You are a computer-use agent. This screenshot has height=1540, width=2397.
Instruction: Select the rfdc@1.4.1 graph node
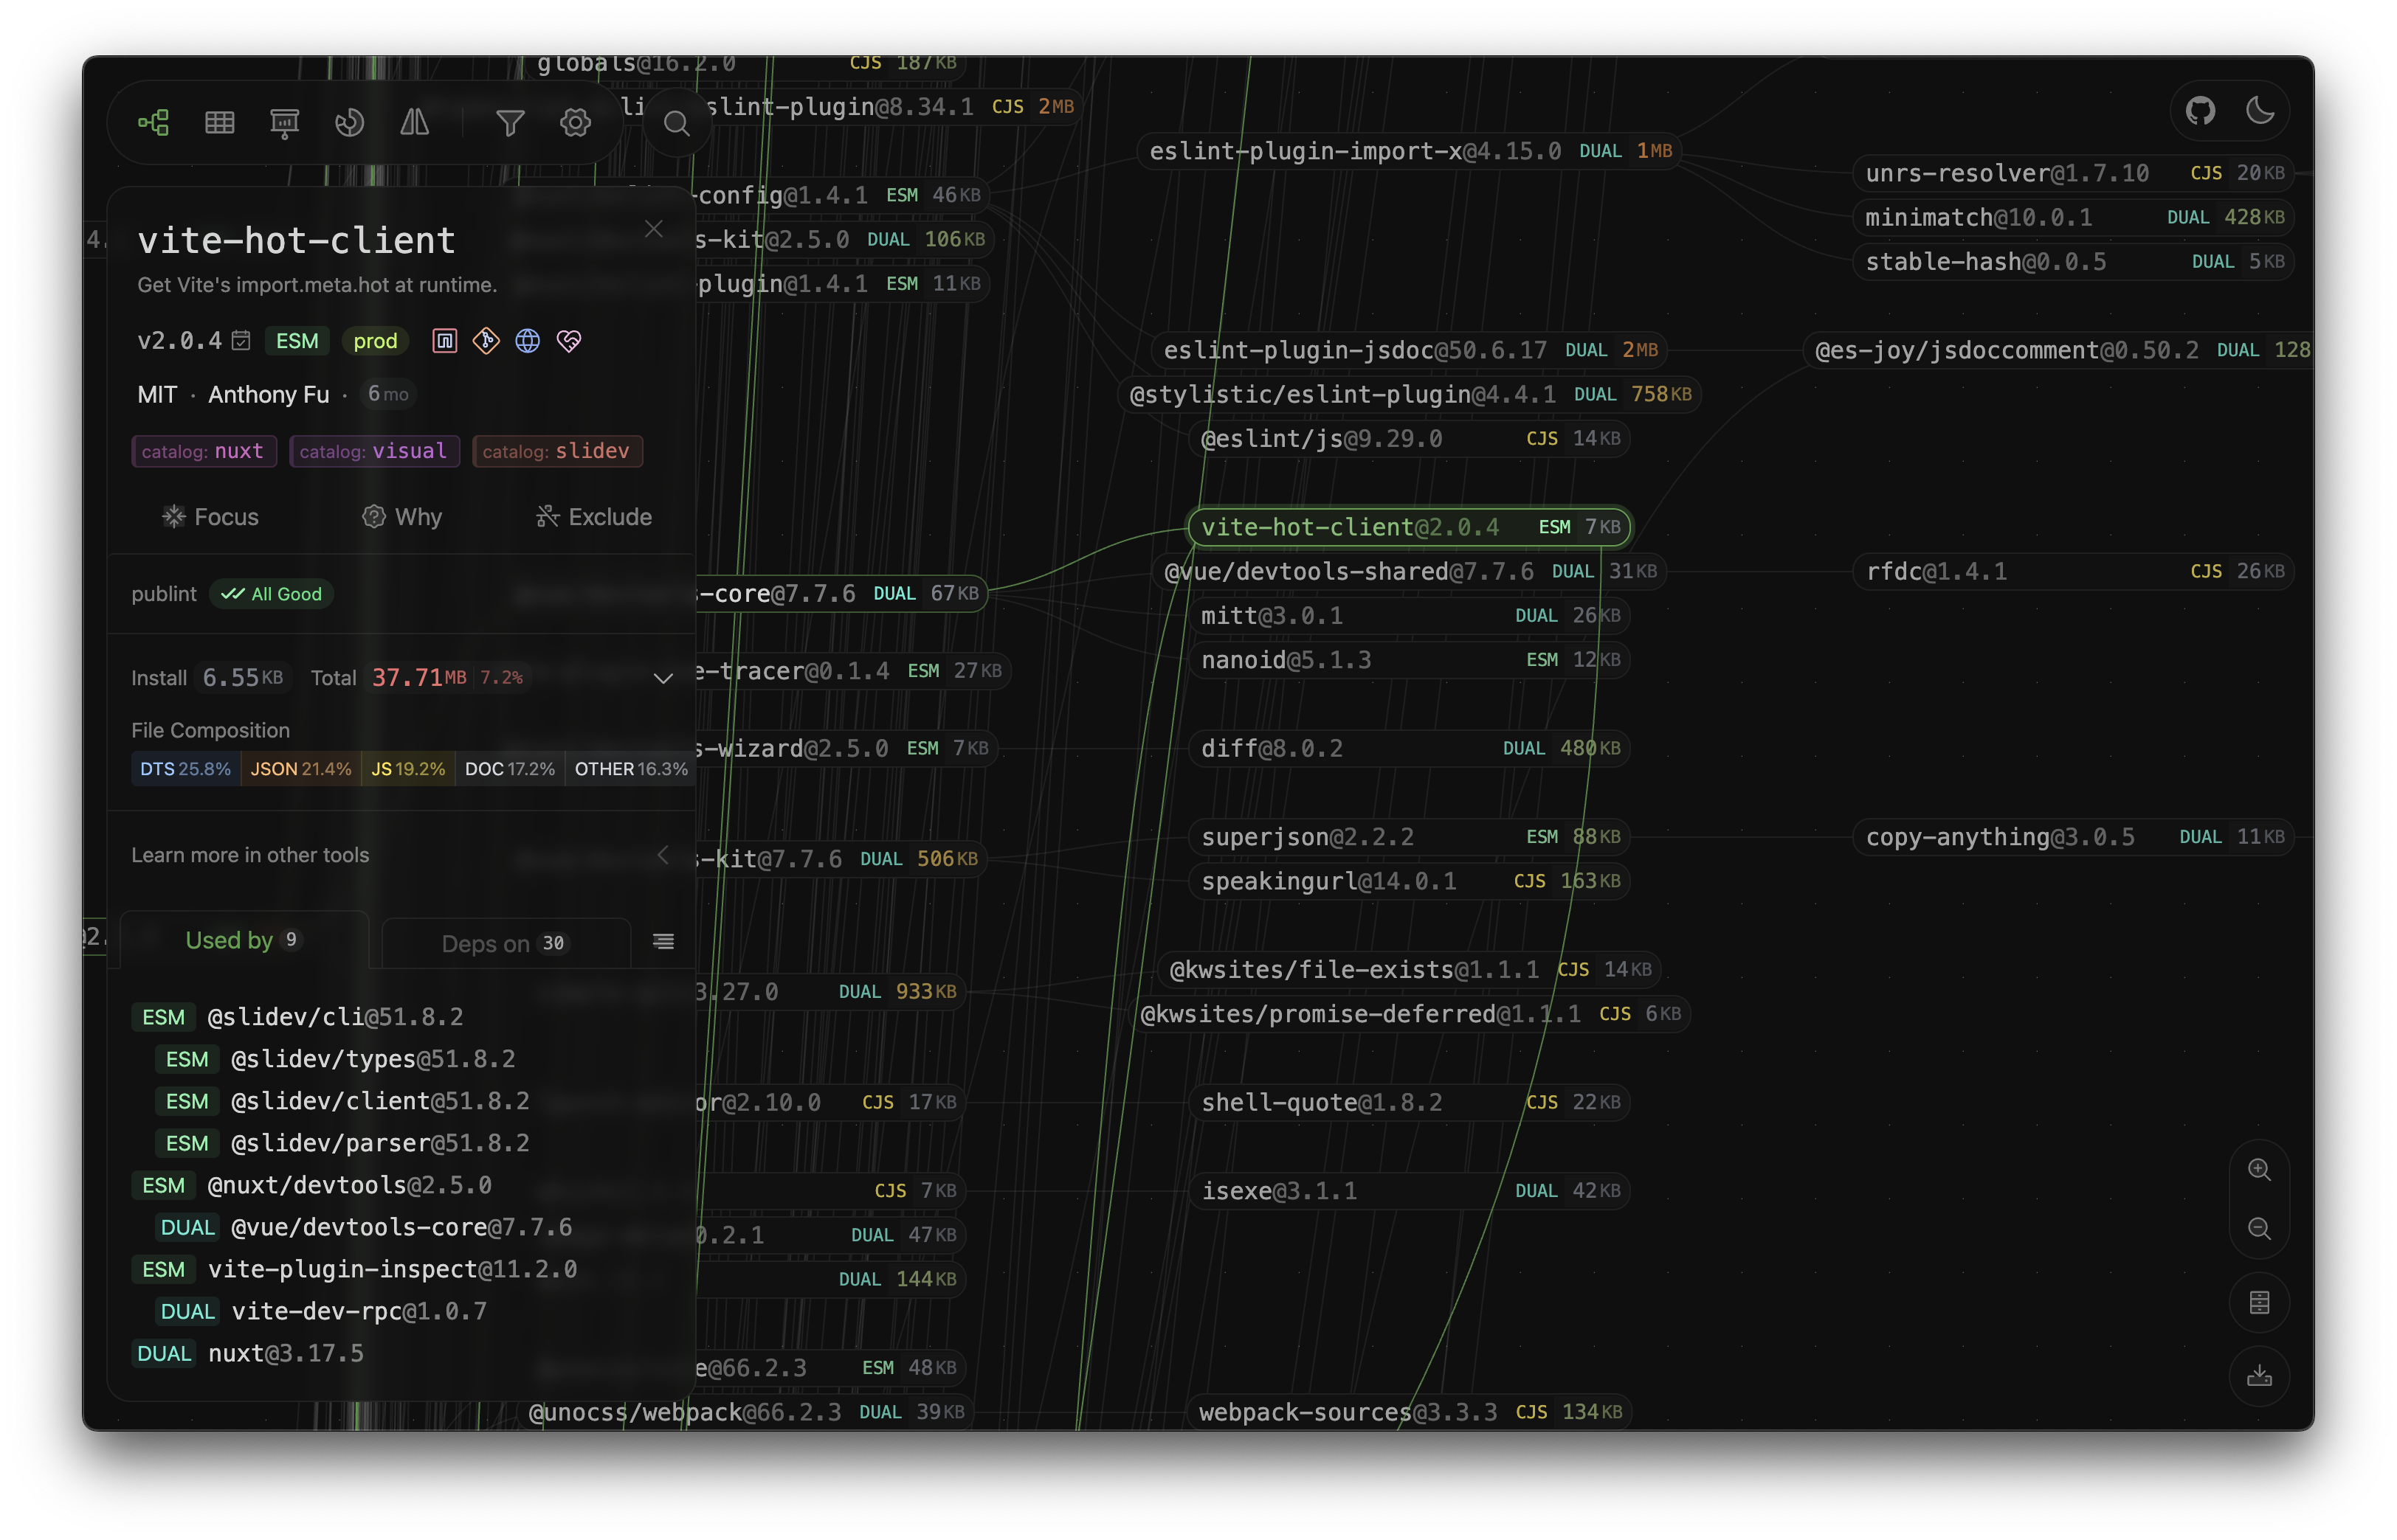click(2074, 571)
